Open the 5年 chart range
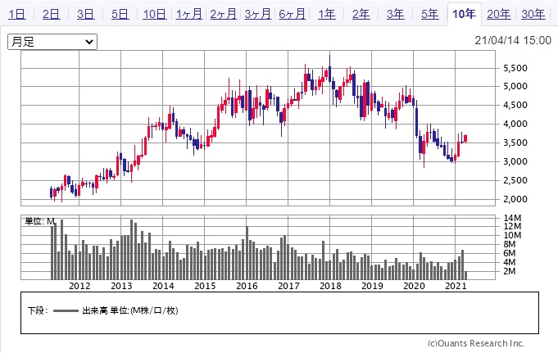The width and height of the screenshot is (558, 353). (x=430, y=14)
